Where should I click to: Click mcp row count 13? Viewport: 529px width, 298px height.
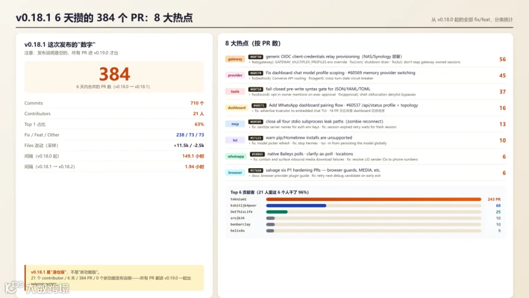click(503, 124)
